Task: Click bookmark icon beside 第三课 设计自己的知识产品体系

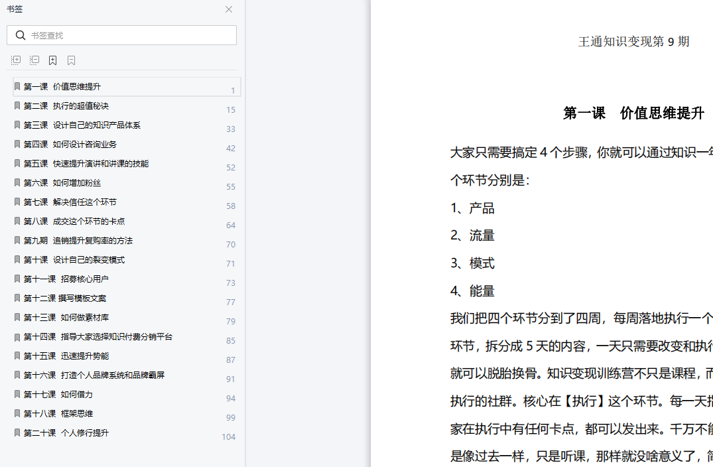Action: coord(17,125)
